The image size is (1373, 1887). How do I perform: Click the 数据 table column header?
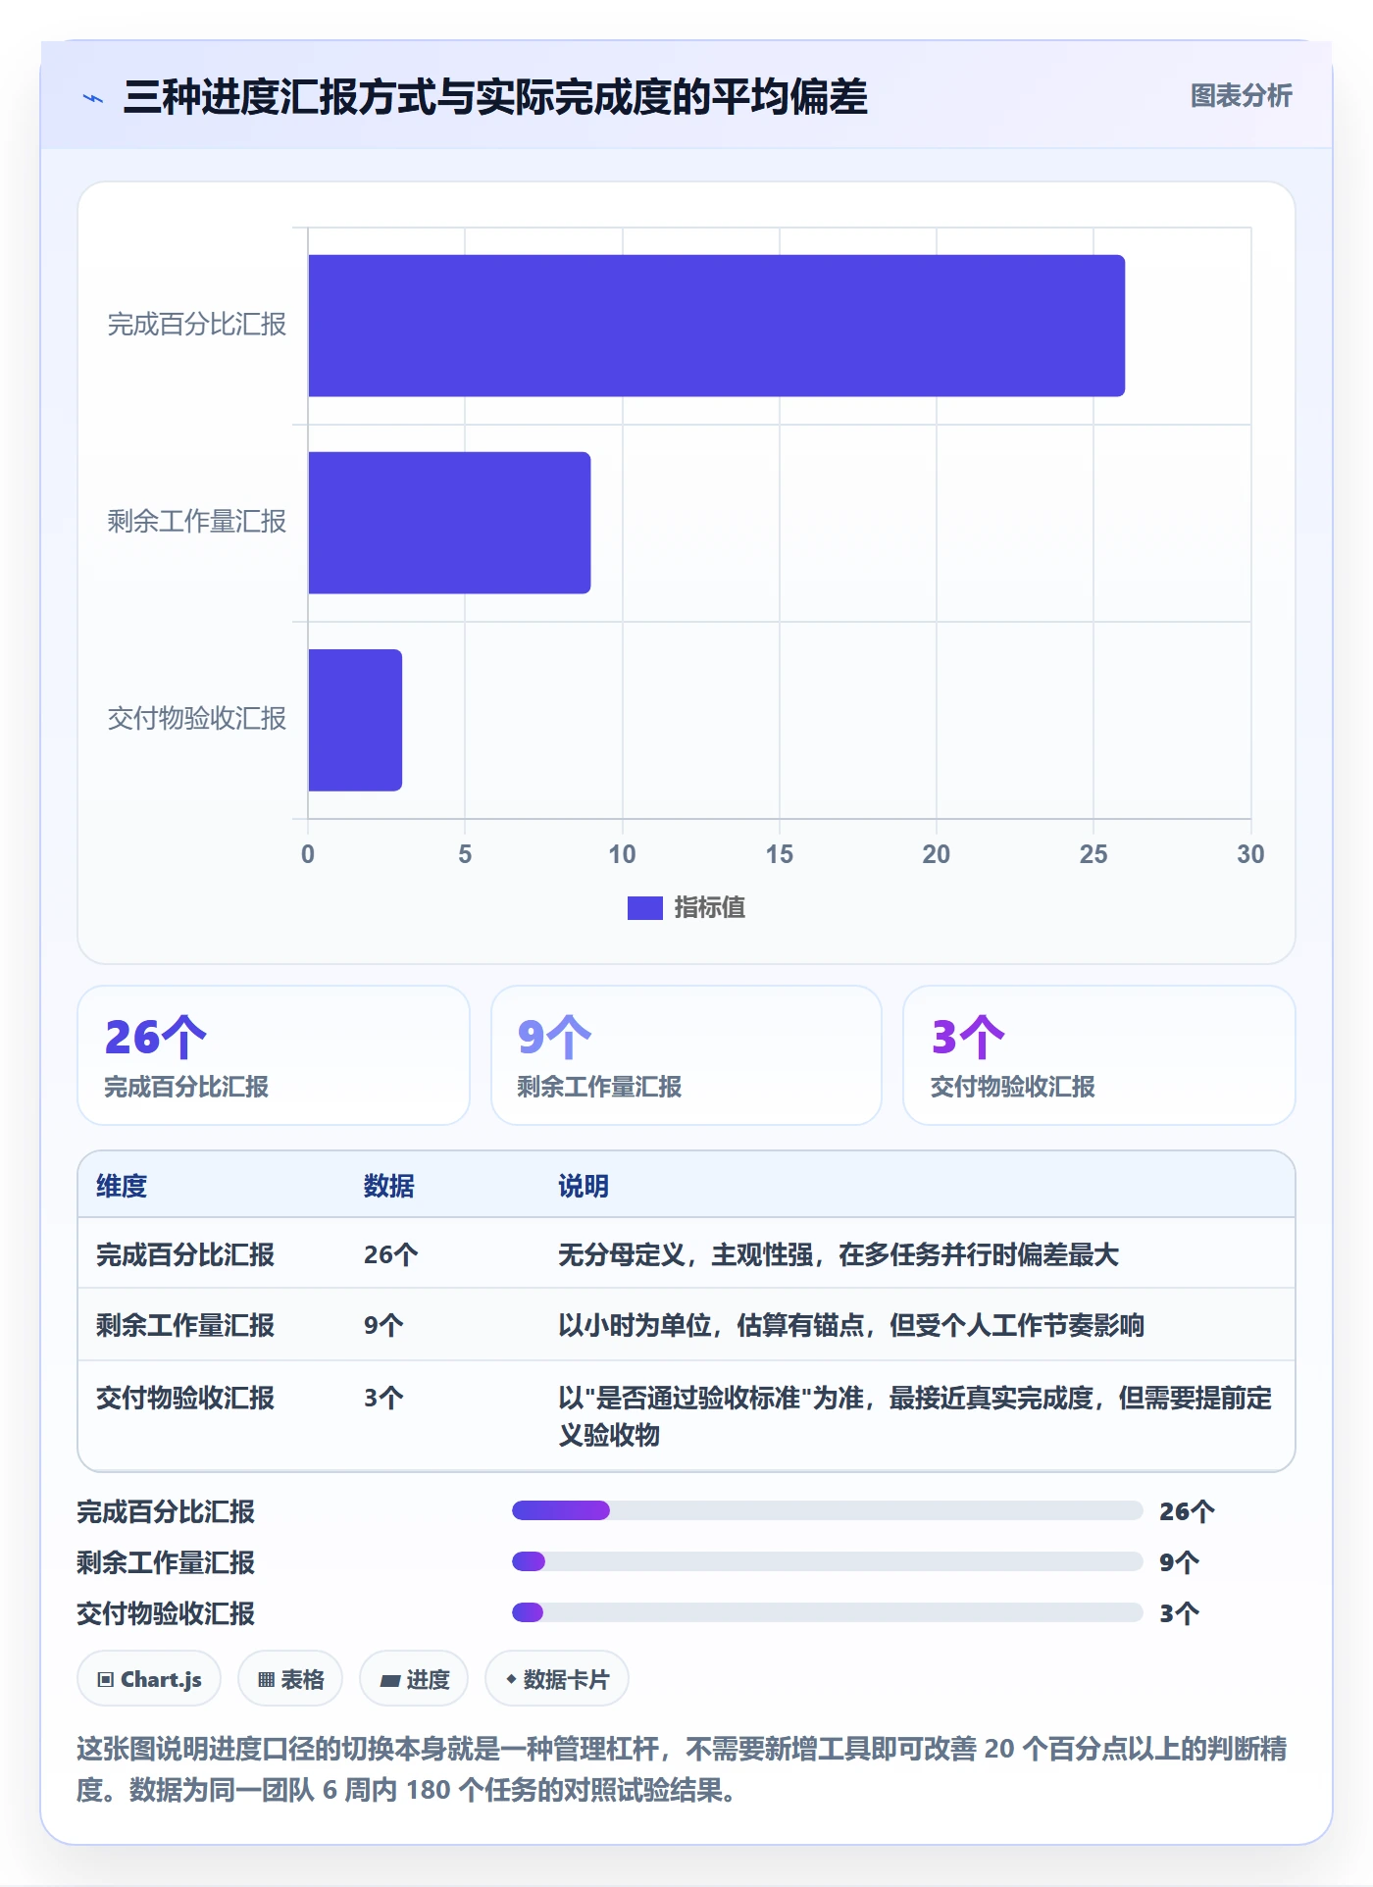click(x=388, y=1186)
